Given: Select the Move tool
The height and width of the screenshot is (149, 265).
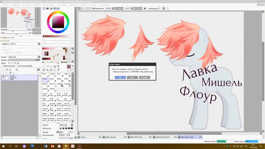Looking at the screenshot, I should pos(44,70).
